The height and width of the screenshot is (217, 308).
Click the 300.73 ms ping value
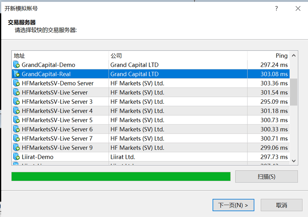274,120
